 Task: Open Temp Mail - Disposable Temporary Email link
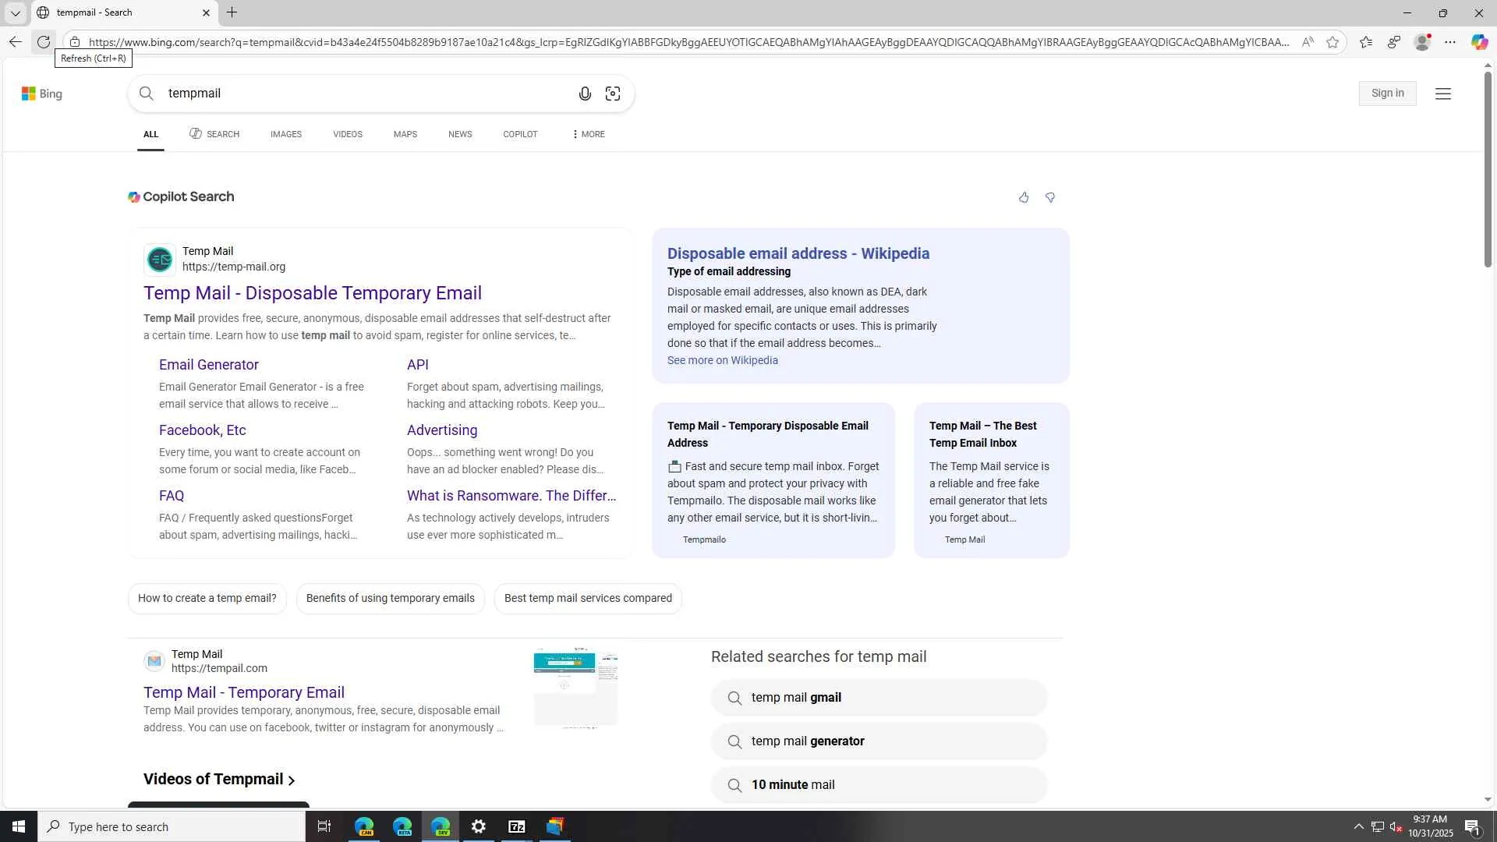(x=312, y=293)
